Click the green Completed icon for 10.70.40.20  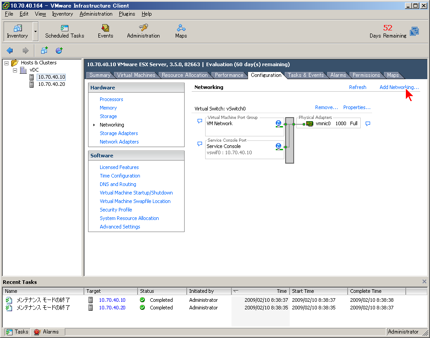142,308
